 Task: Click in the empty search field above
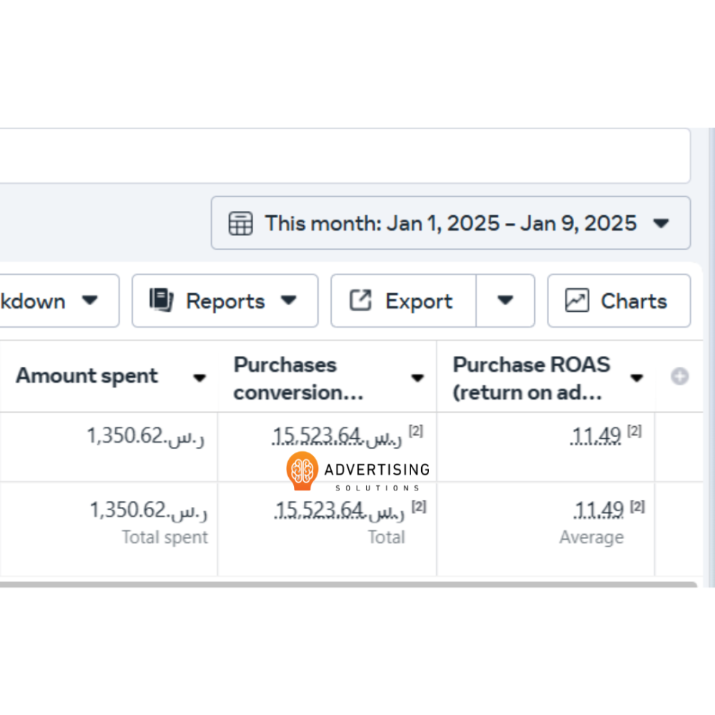click(343, 156)
